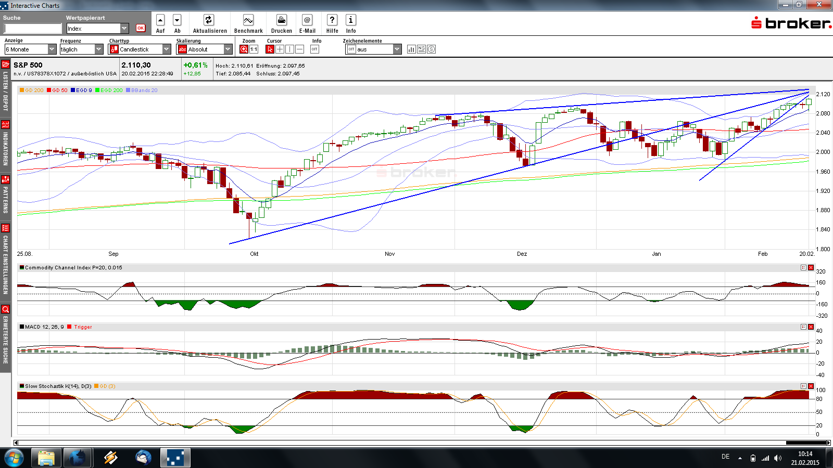Open the Erweiterte Suche sidebar panel

(5, 334)
